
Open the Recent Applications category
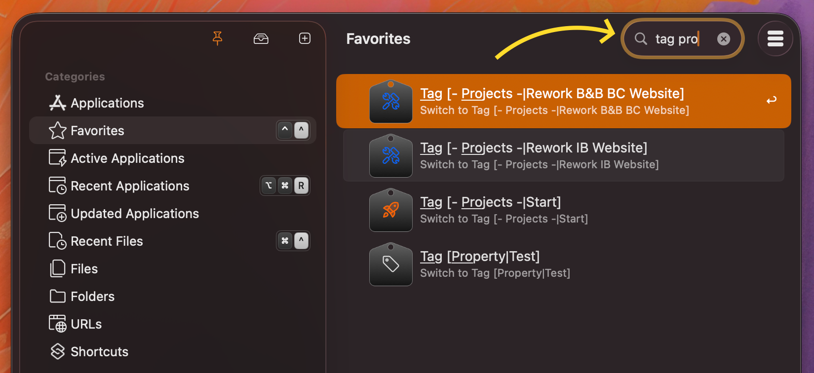[x=130, y=186]
